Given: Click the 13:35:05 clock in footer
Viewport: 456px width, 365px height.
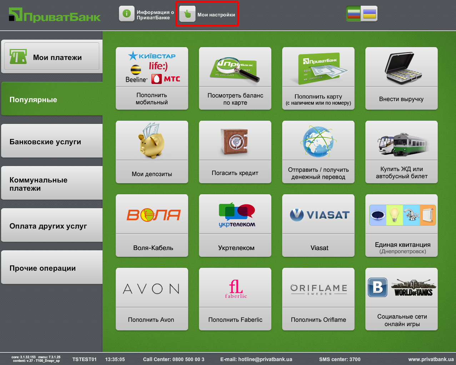Looking at the screenshot, I should click(x=115, y=359).
